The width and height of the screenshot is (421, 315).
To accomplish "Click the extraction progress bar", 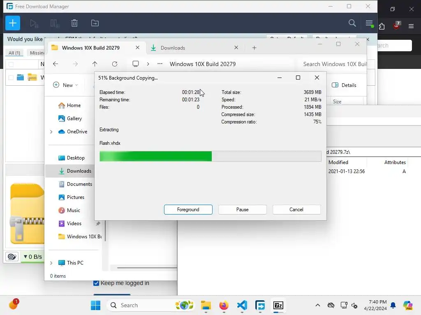I will tap(210, 156).
